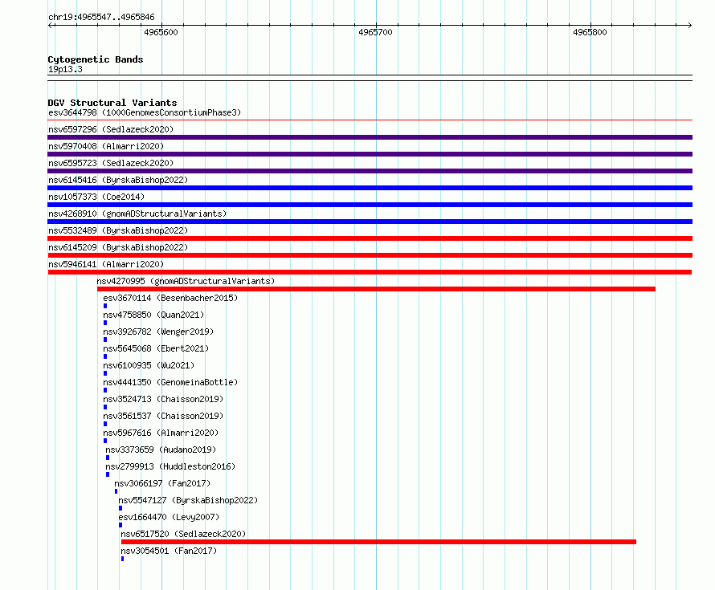This screenshot has width=715, height=590.
Task: Open the nsv3561537 (Chaisson2019) label
Action: coord(163,416)
